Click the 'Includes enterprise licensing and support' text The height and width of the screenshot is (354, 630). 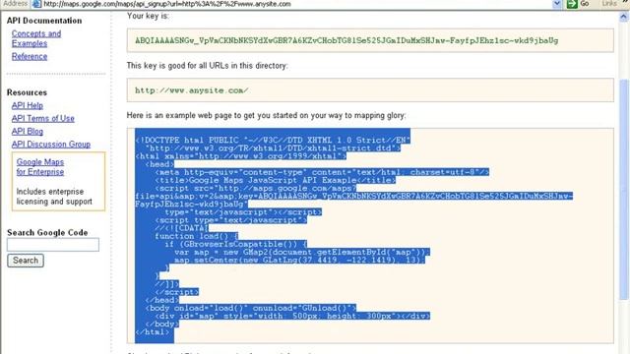pos(54,197)
